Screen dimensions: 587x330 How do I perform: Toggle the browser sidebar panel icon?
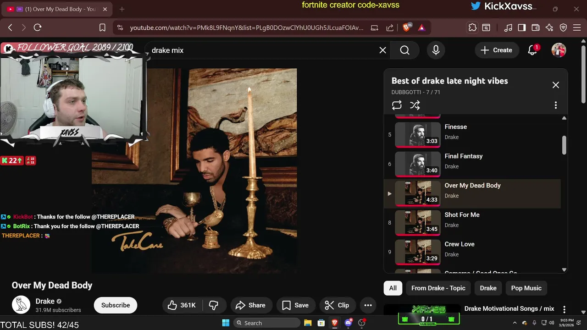coord(522,28)
